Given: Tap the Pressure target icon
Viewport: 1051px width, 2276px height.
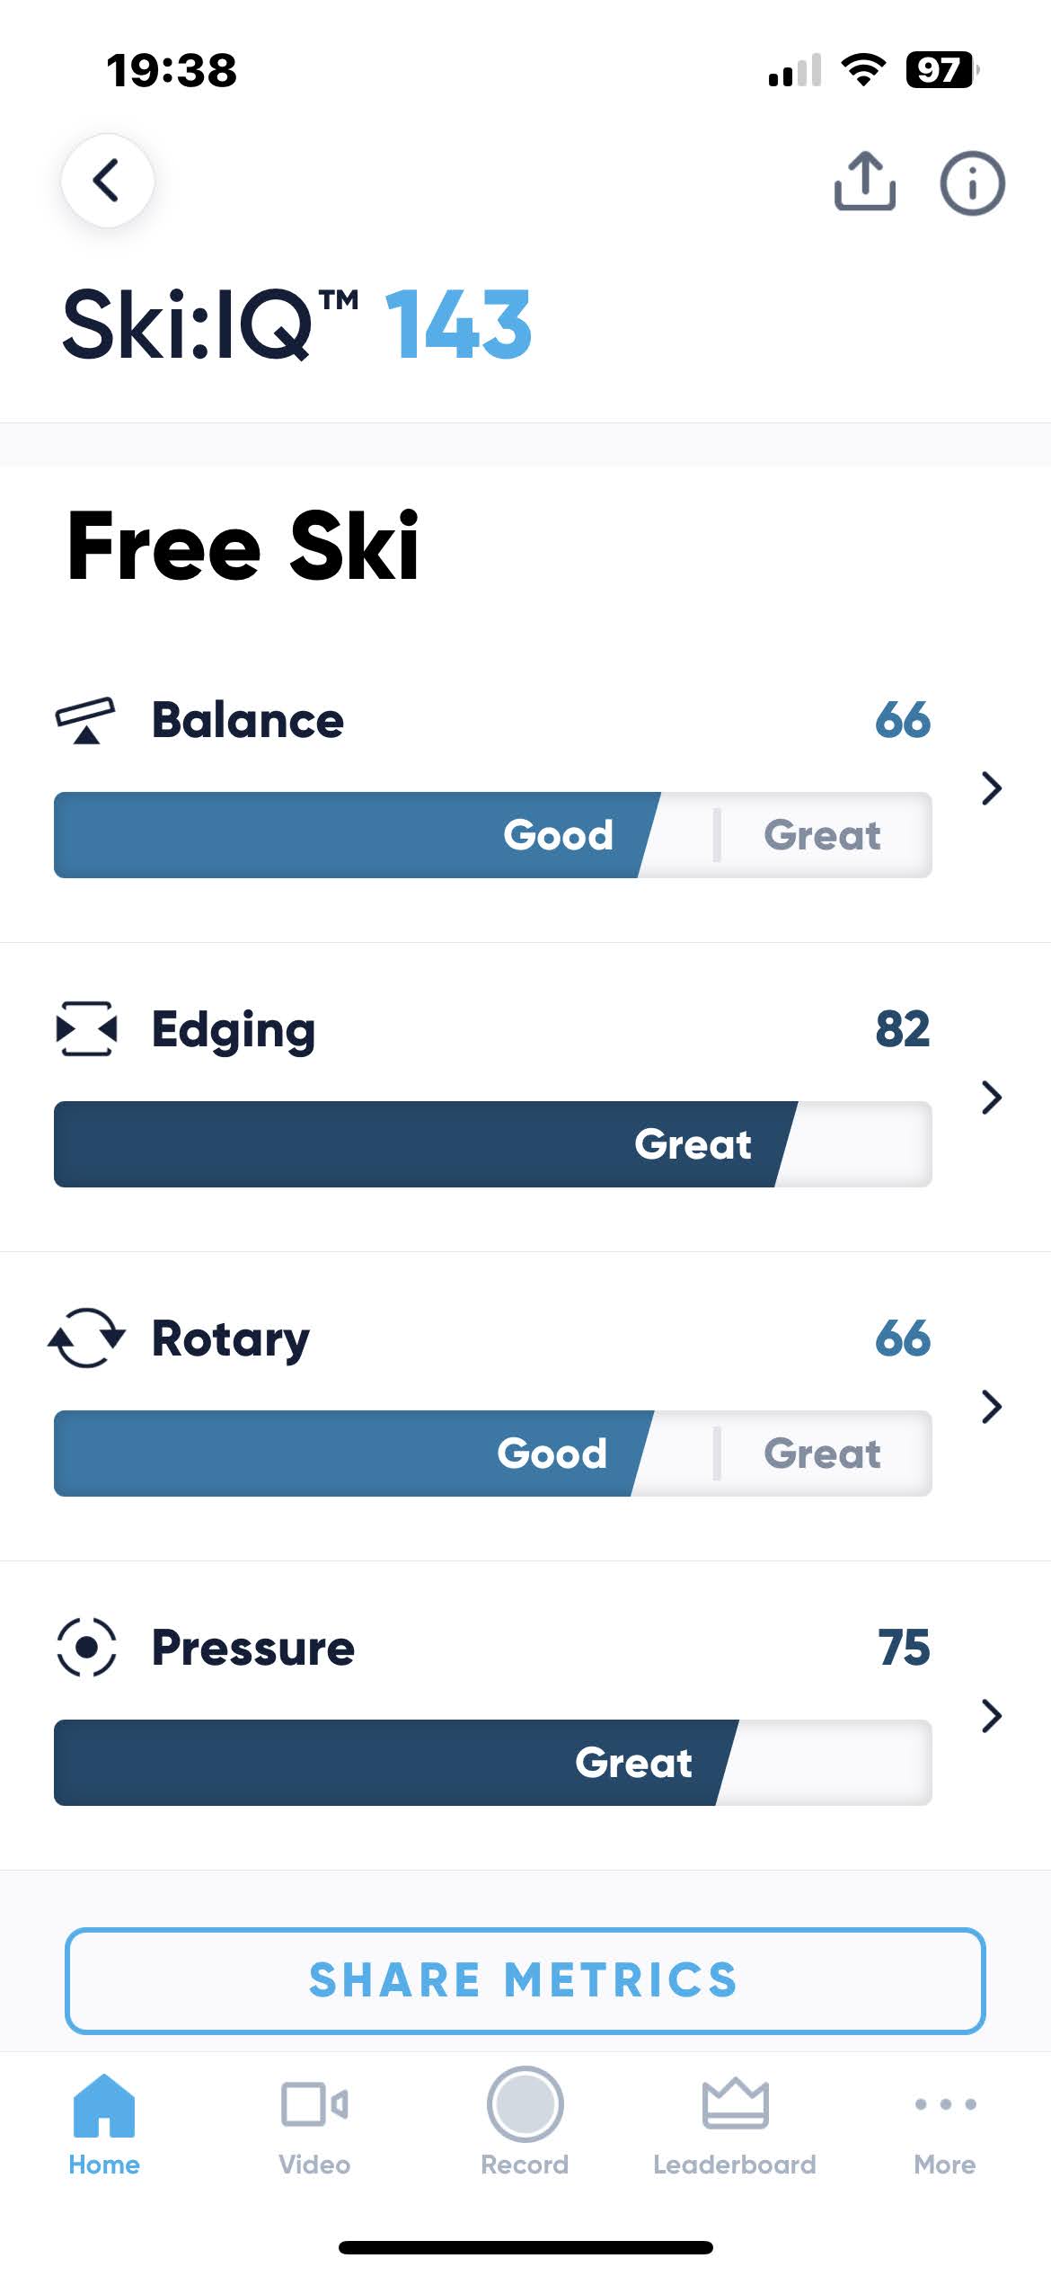Looking at the screenshot, I should [86, 1647].
